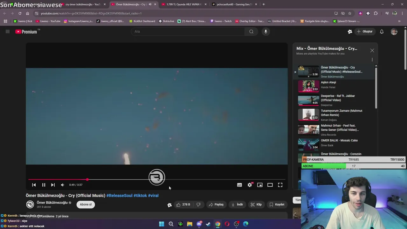
Task: Open the Windows Start menu
Action: [162, 224]
